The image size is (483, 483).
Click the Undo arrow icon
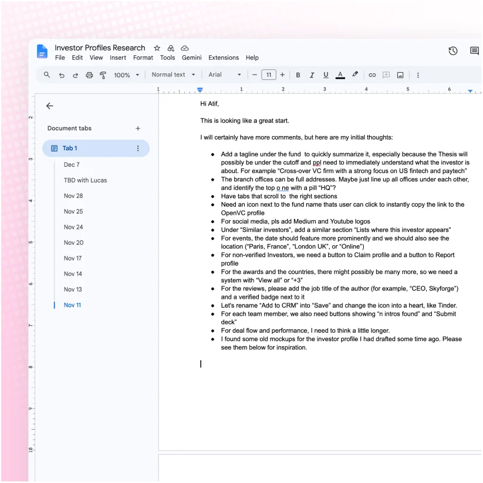[x=62, y=75]
